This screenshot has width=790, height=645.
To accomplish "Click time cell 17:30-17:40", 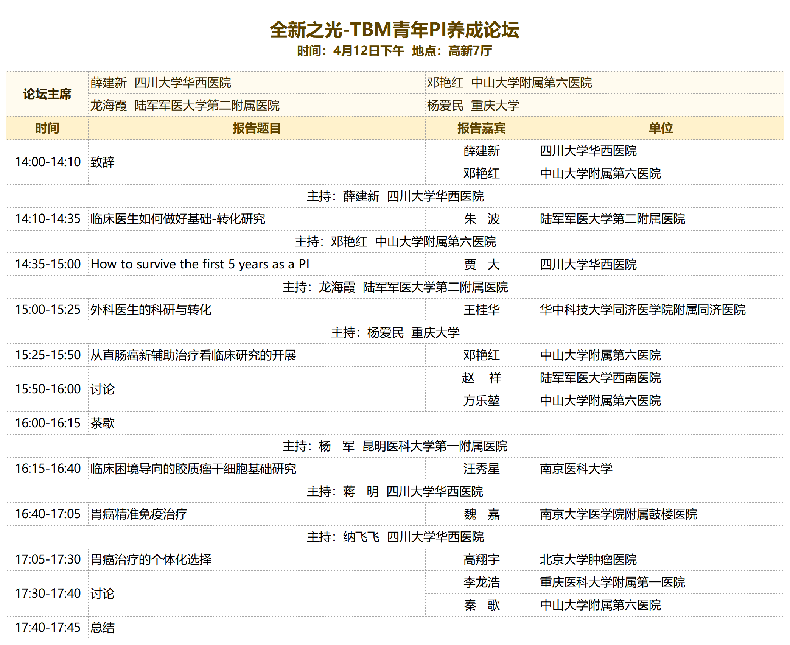I will (x=48, y=594).
